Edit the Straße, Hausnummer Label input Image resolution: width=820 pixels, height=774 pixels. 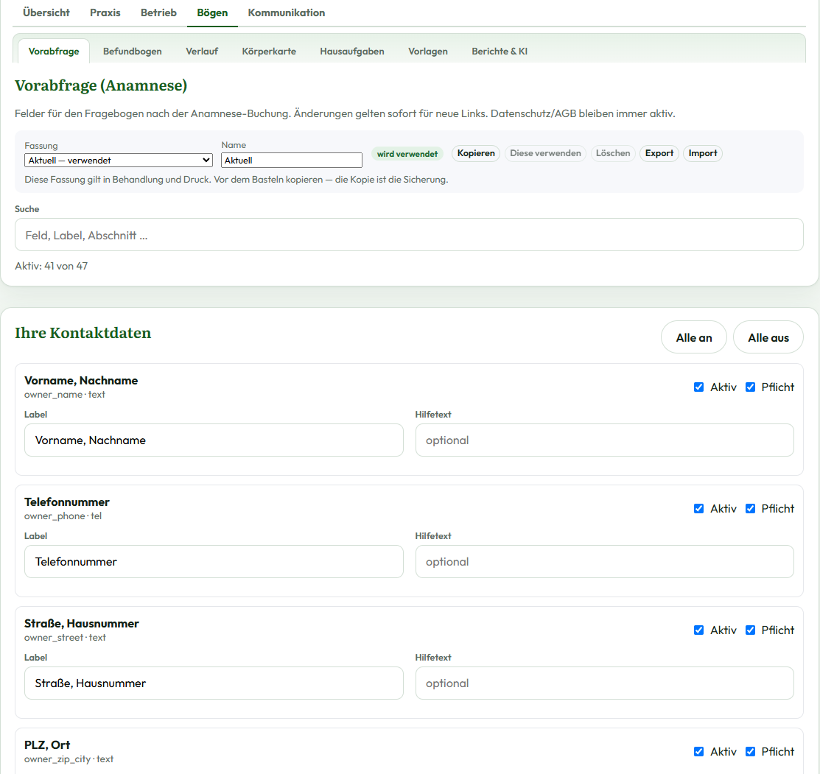pyautogui.click(x=214, y=683)
